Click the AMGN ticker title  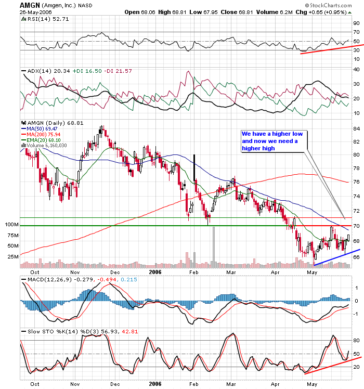coord(30,5)
